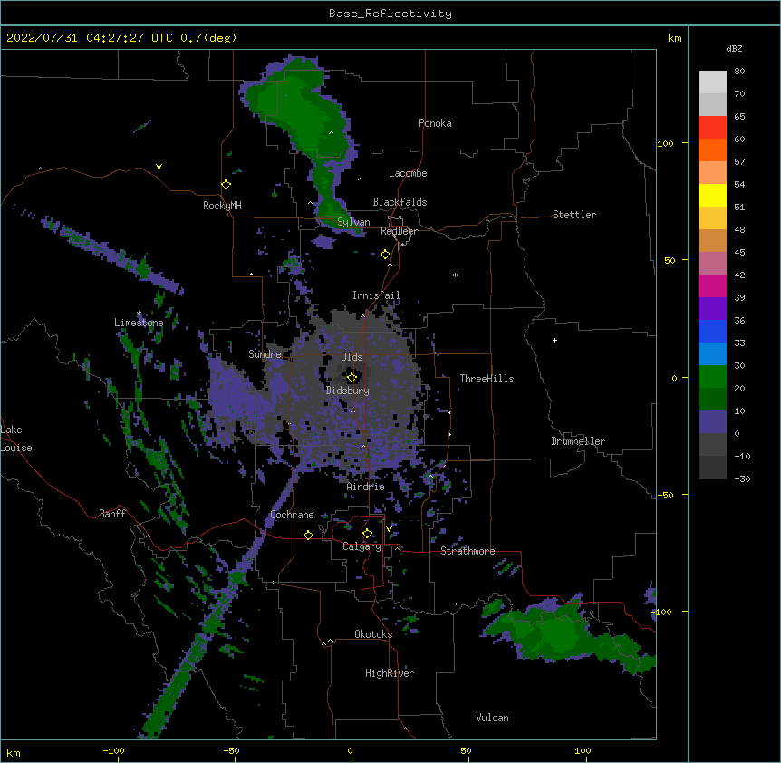This screenshot has height=763, width=781.
Task: Click the Okotoks label
Action: pyautogui.click(x=373, y=634)
